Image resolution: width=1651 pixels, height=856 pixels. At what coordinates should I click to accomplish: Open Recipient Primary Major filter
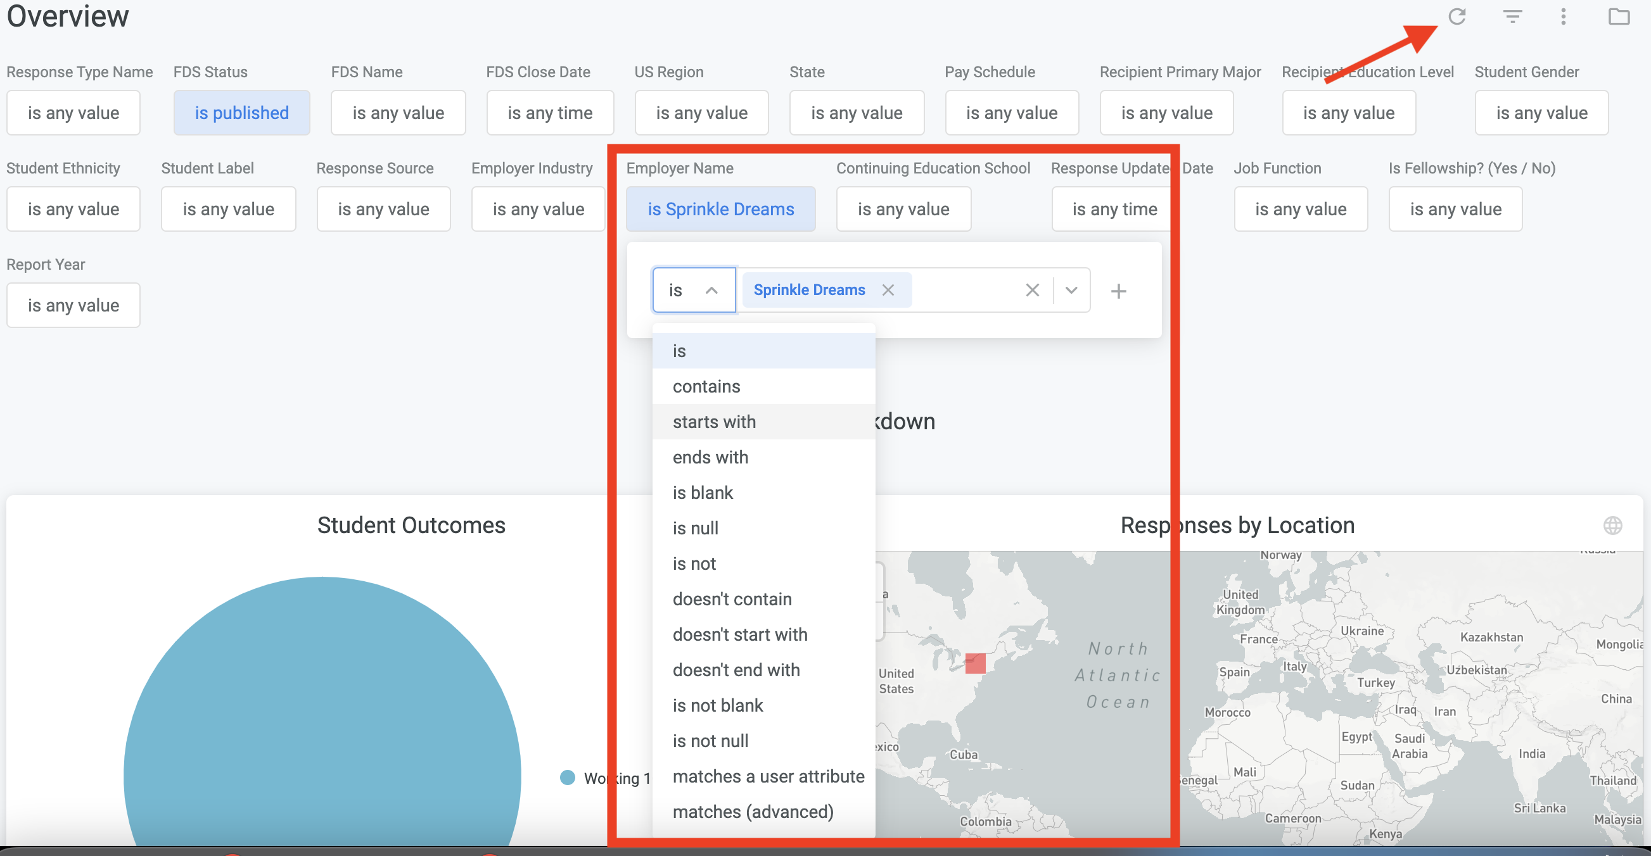tap(1166, 113)
